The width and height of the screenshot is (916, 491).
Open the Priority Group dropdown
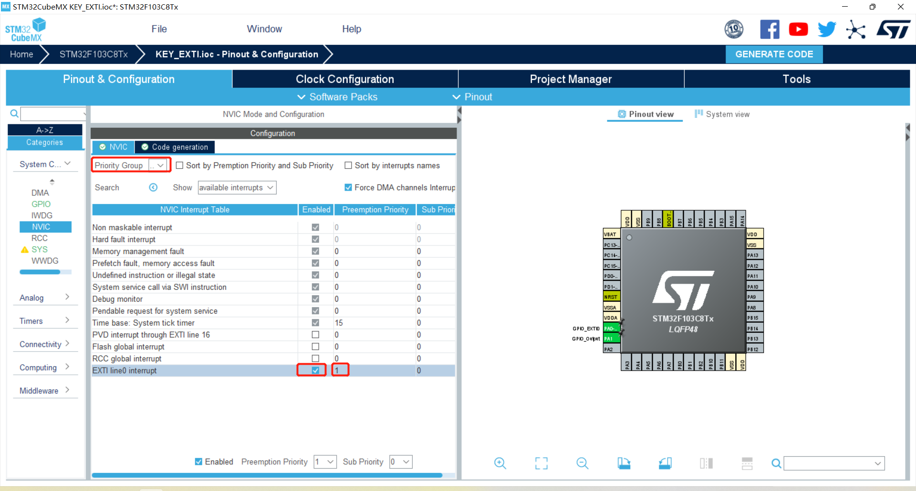point(159,165)
